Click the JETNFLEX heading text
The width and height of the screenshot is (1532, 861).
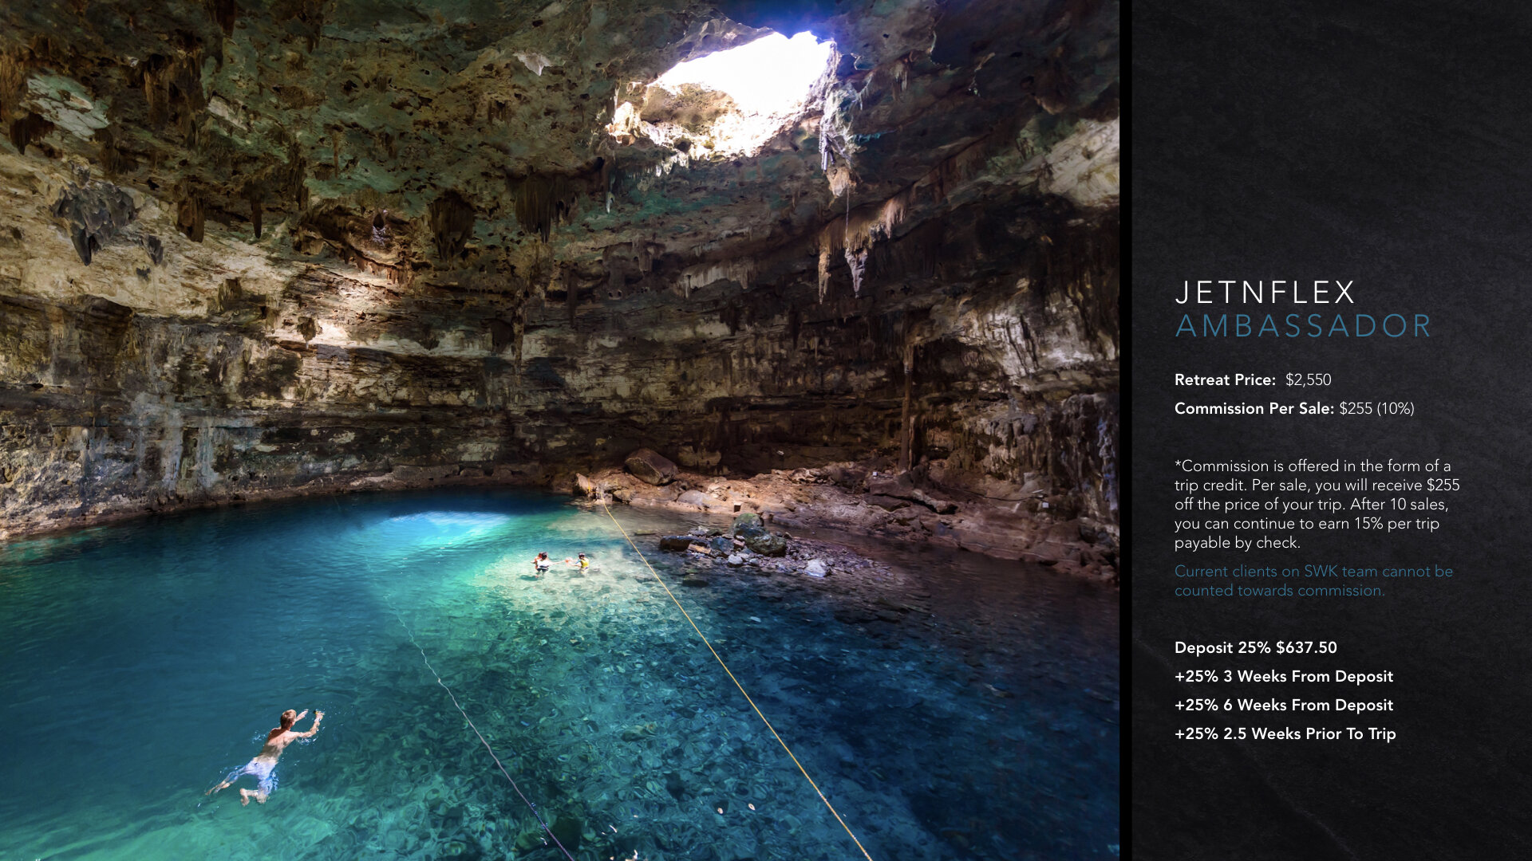click(x=1265, y=293)
